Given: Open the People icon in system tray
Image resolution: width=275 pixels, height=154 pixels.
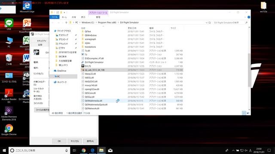Looking at the screenshot, I should point(227,150).
